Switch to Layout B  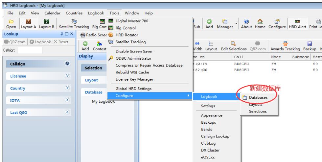coord(47,24)
